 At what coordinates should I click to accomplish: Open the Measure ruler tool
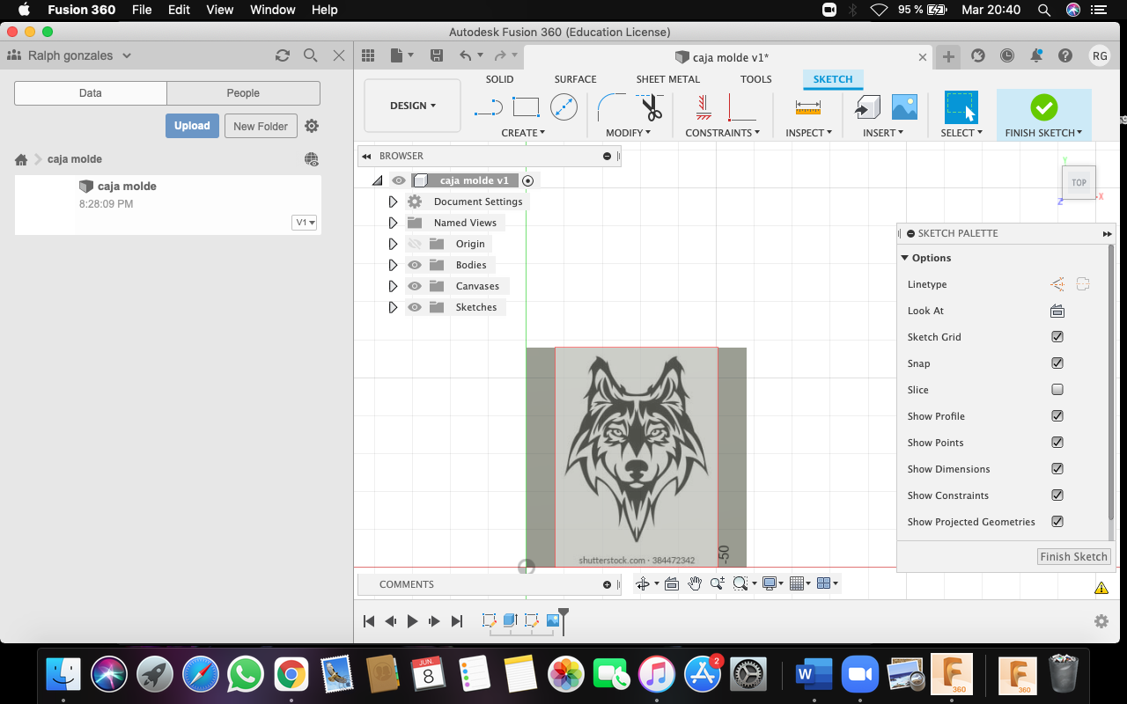(x=807, y=107)
